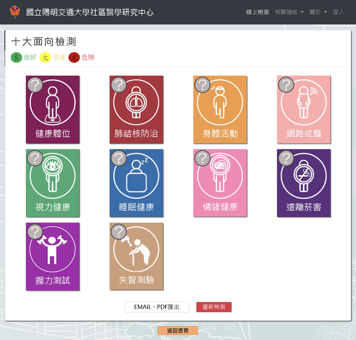Click the green 良 status badge

16,57
